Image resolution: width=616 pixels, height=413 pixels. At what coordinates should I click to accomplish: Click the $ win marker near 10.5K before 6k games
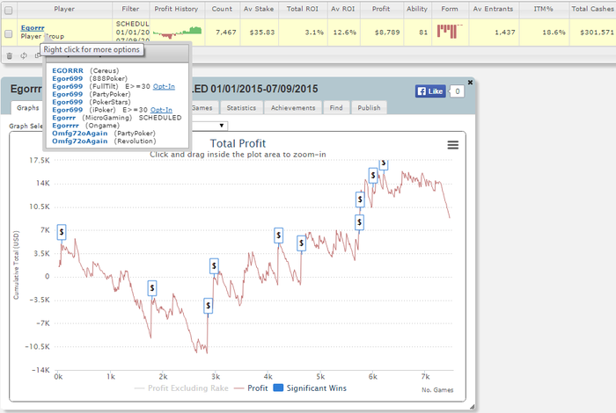[360, 199]
